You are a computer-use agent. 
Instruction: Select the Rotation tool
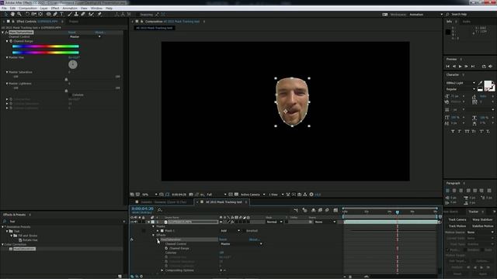27,14
